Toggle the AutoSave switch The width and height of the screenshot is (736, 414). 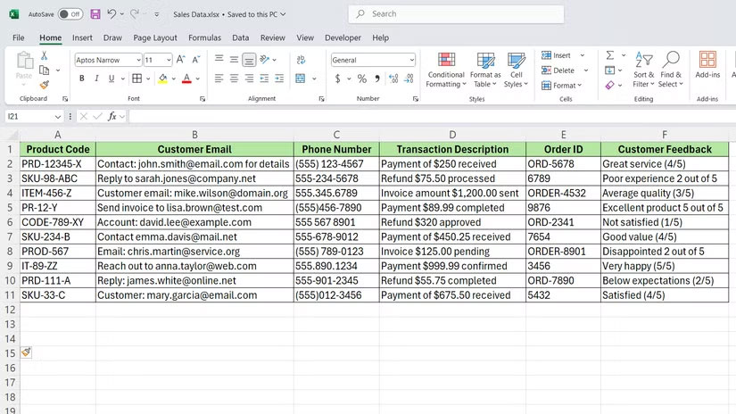pos(70,14)
